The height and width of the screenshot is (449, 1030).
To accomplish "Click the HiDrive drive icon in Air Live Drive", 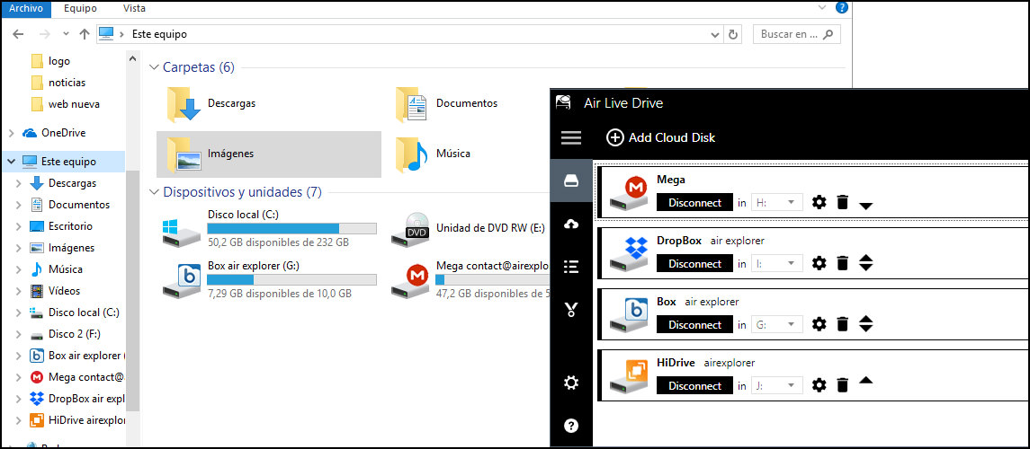I will [629, 377].
